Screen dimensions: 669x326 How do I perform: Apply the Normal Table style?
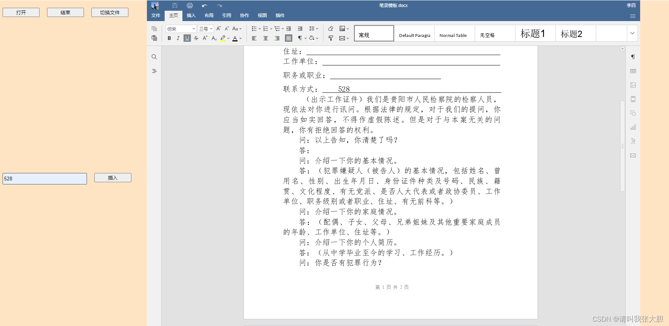(x=455, y=33)
